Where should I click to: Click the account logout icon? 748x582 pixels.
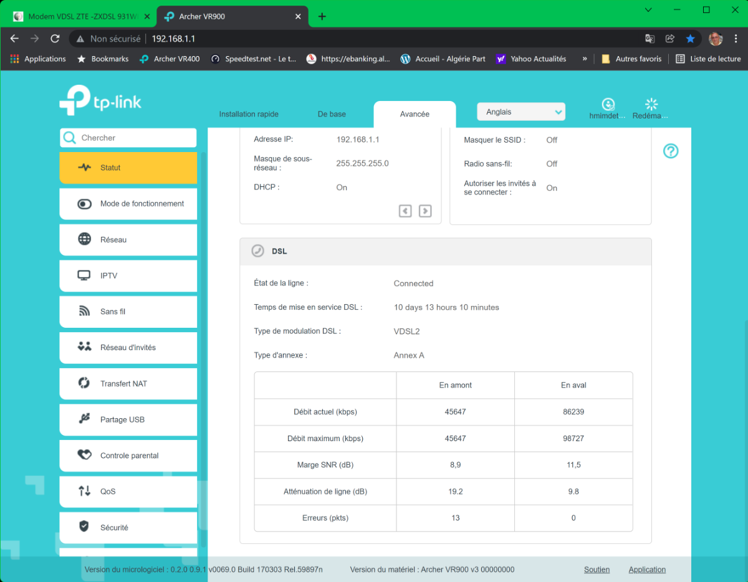point(608,105)
